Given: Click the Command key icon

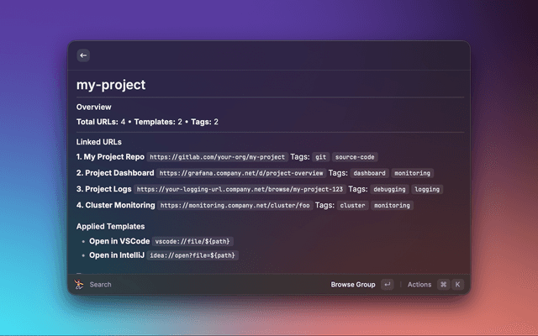Looking at the screenshot, I should (443, 285).
